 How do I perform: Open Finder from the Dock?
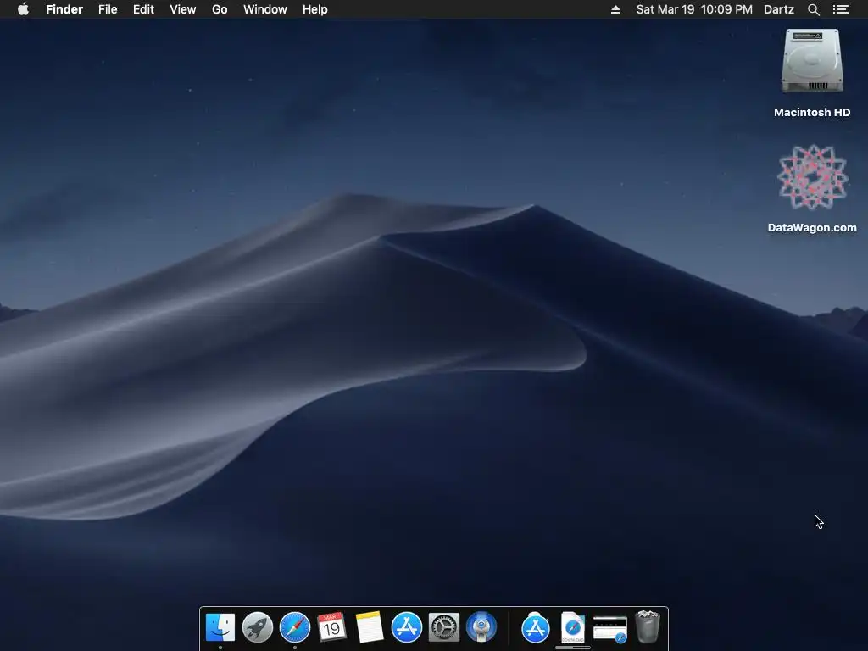220,627
